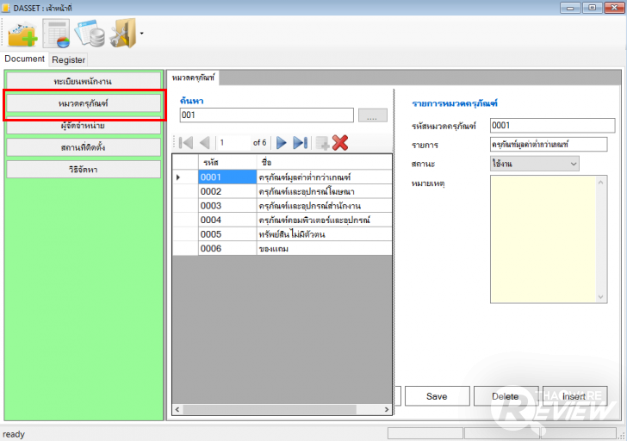This screenshot has width=627, height=441.
Task: Click the Delete button
Action: coord(506,396)
